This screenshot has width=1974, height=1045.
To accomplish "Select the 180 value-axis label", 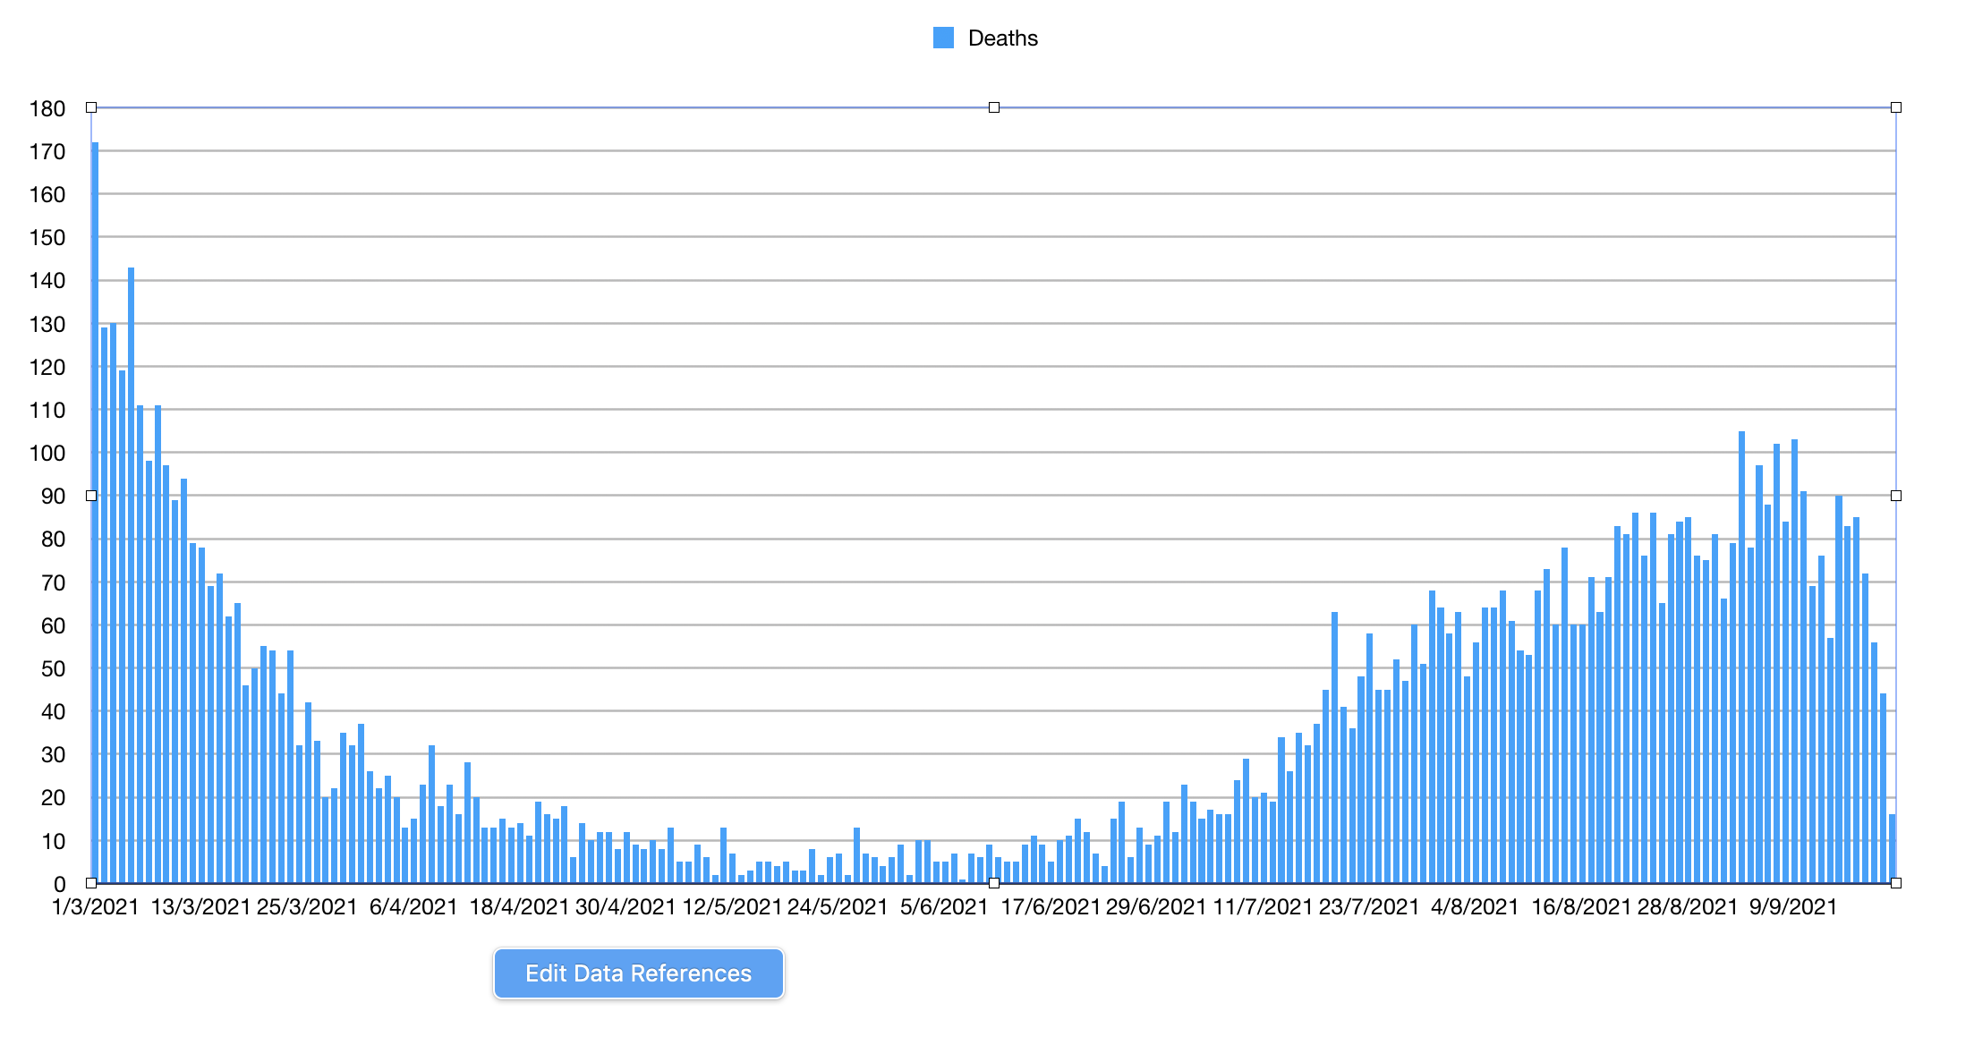I will tap(47, 109).
